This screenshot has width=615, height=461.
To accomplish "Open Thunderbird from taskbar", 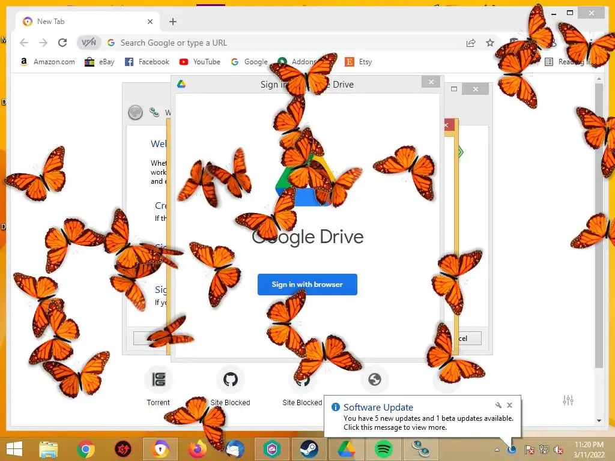I will (x=235, y=449).
